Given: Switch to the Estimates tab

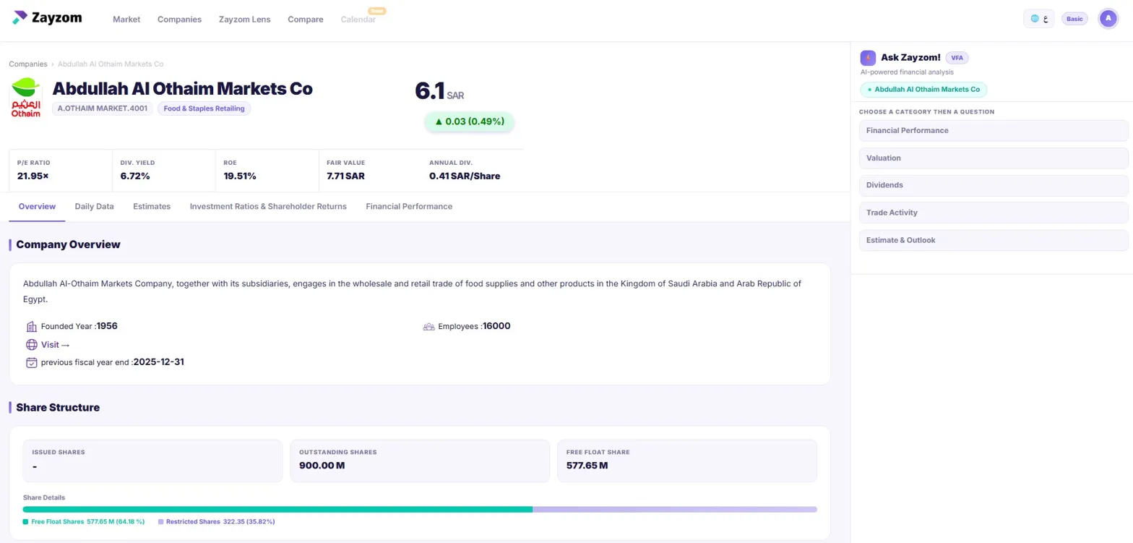Looking at the screenshot, I should pyautogui.click(x=152, y=207).
